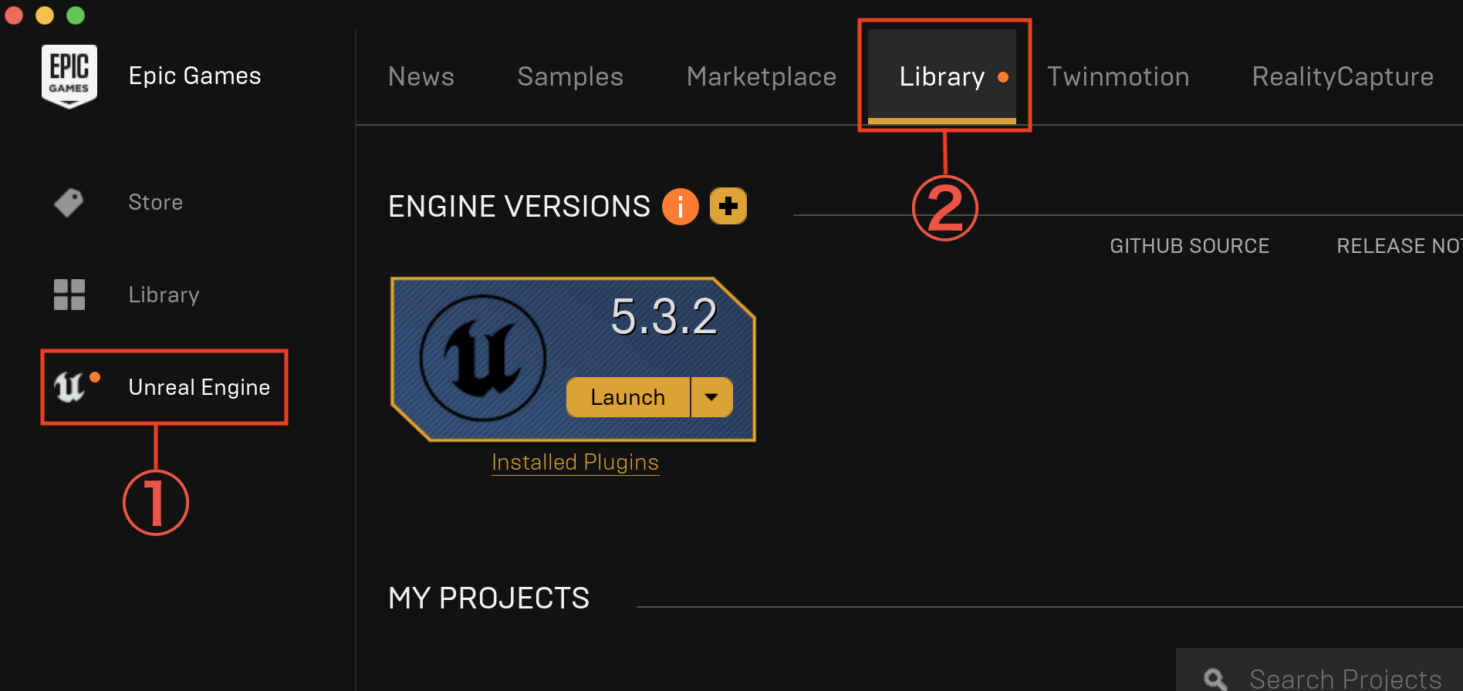Select the Library grid icon in sidebar

pyautogui.click(x=69, y=295)
